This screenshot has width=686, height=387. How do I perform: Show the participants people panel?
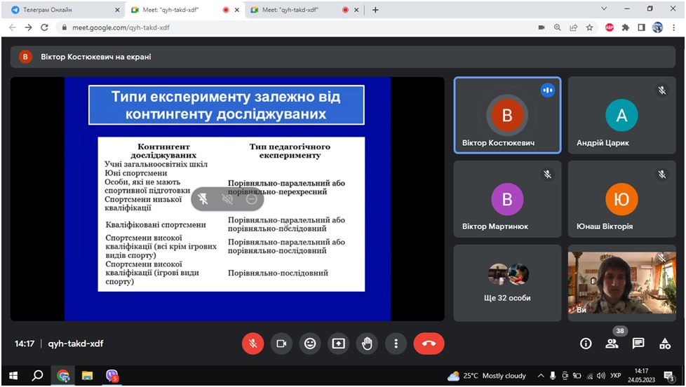coord(612,344)
